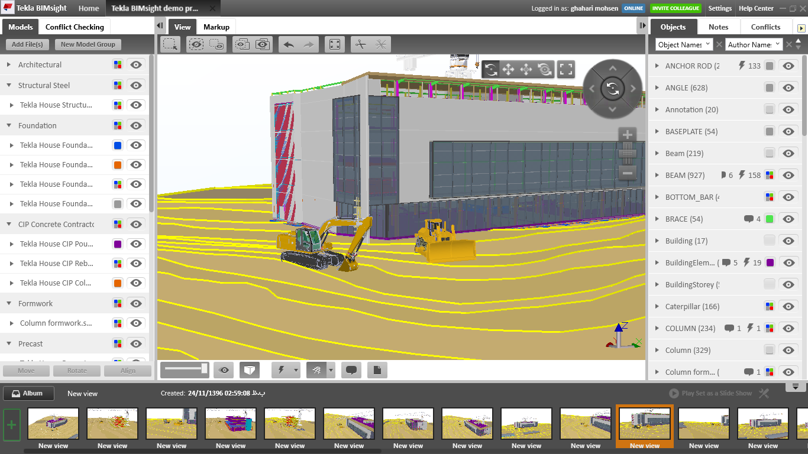Expand the COLUMN (234) object group
The width and height of the screenshot is (808, 454).
[657, 328]
